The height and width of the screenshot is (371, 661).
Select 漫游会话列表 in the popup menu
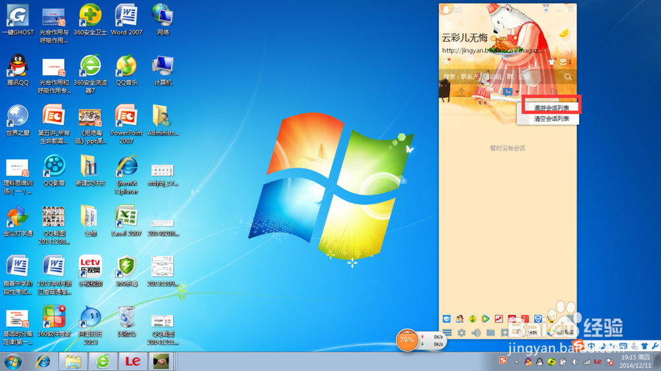point(551,108)
